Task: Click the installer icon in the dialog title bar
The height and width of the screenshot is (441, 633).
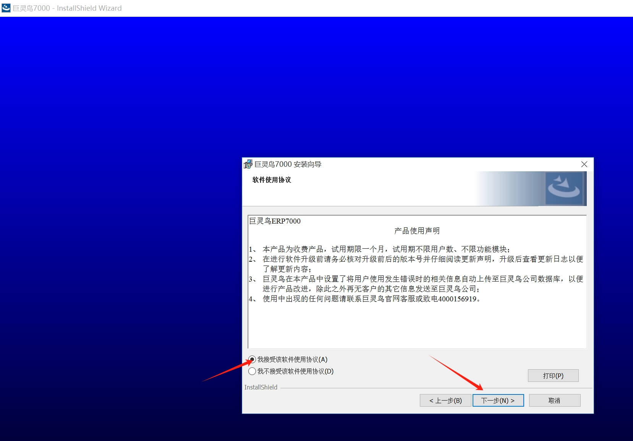Action: pos(248,164)
